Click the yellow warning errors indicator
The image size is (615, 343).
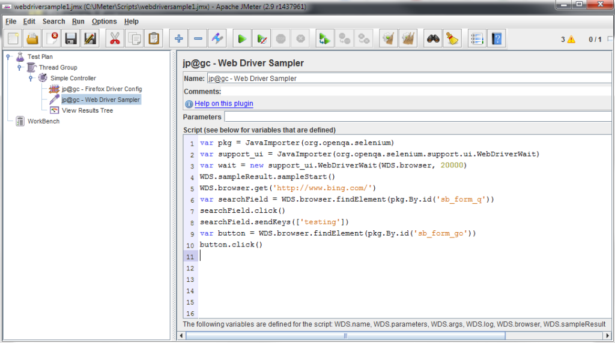click(571, 39)
